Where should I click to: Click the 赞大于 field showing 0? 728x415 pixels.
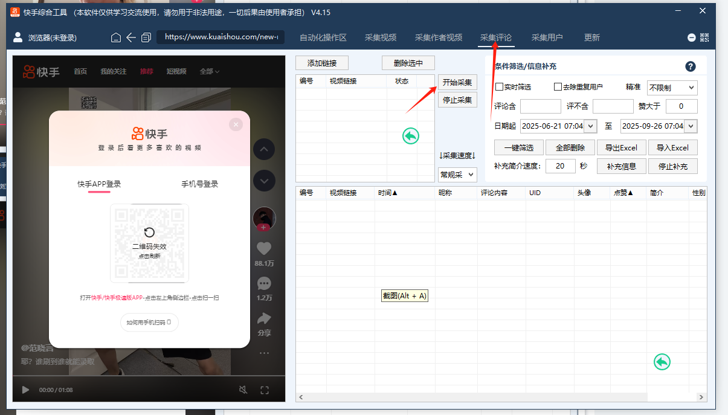click(x=681, y=106)
